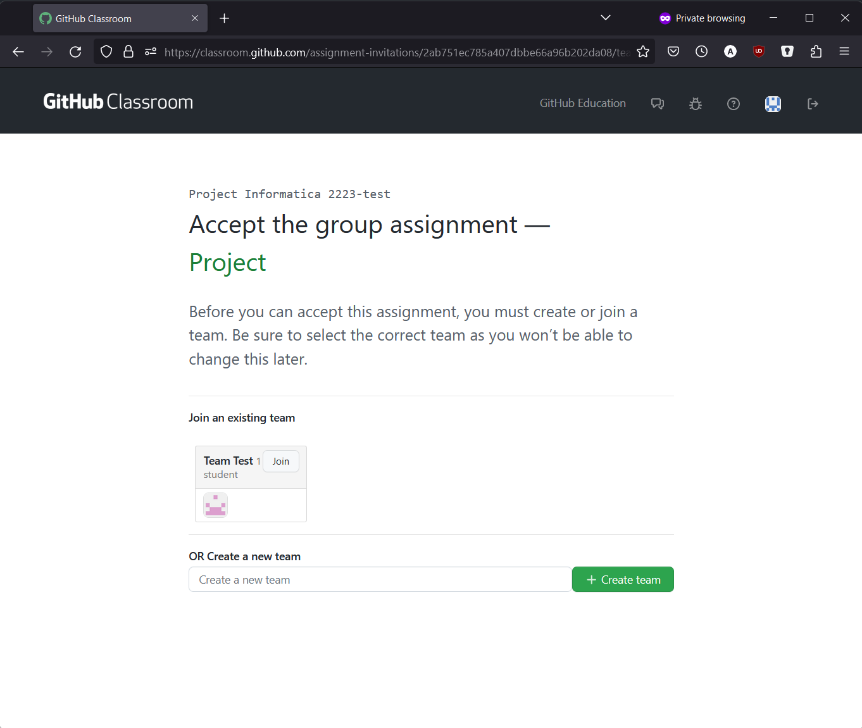Viewport: 862px width, 728px height.
Task: Join the Team Test team
Action: 280,461
